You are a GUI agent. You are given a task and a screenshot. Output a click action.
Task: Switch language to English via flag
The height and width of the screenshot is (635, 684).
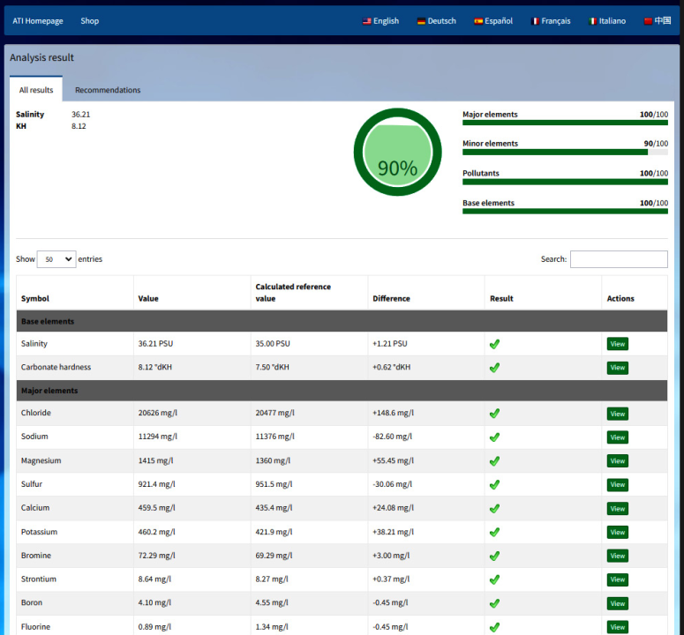pos(367,21)
